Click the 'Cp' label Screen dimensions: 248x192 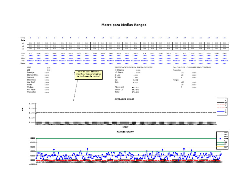pos(116,80)
